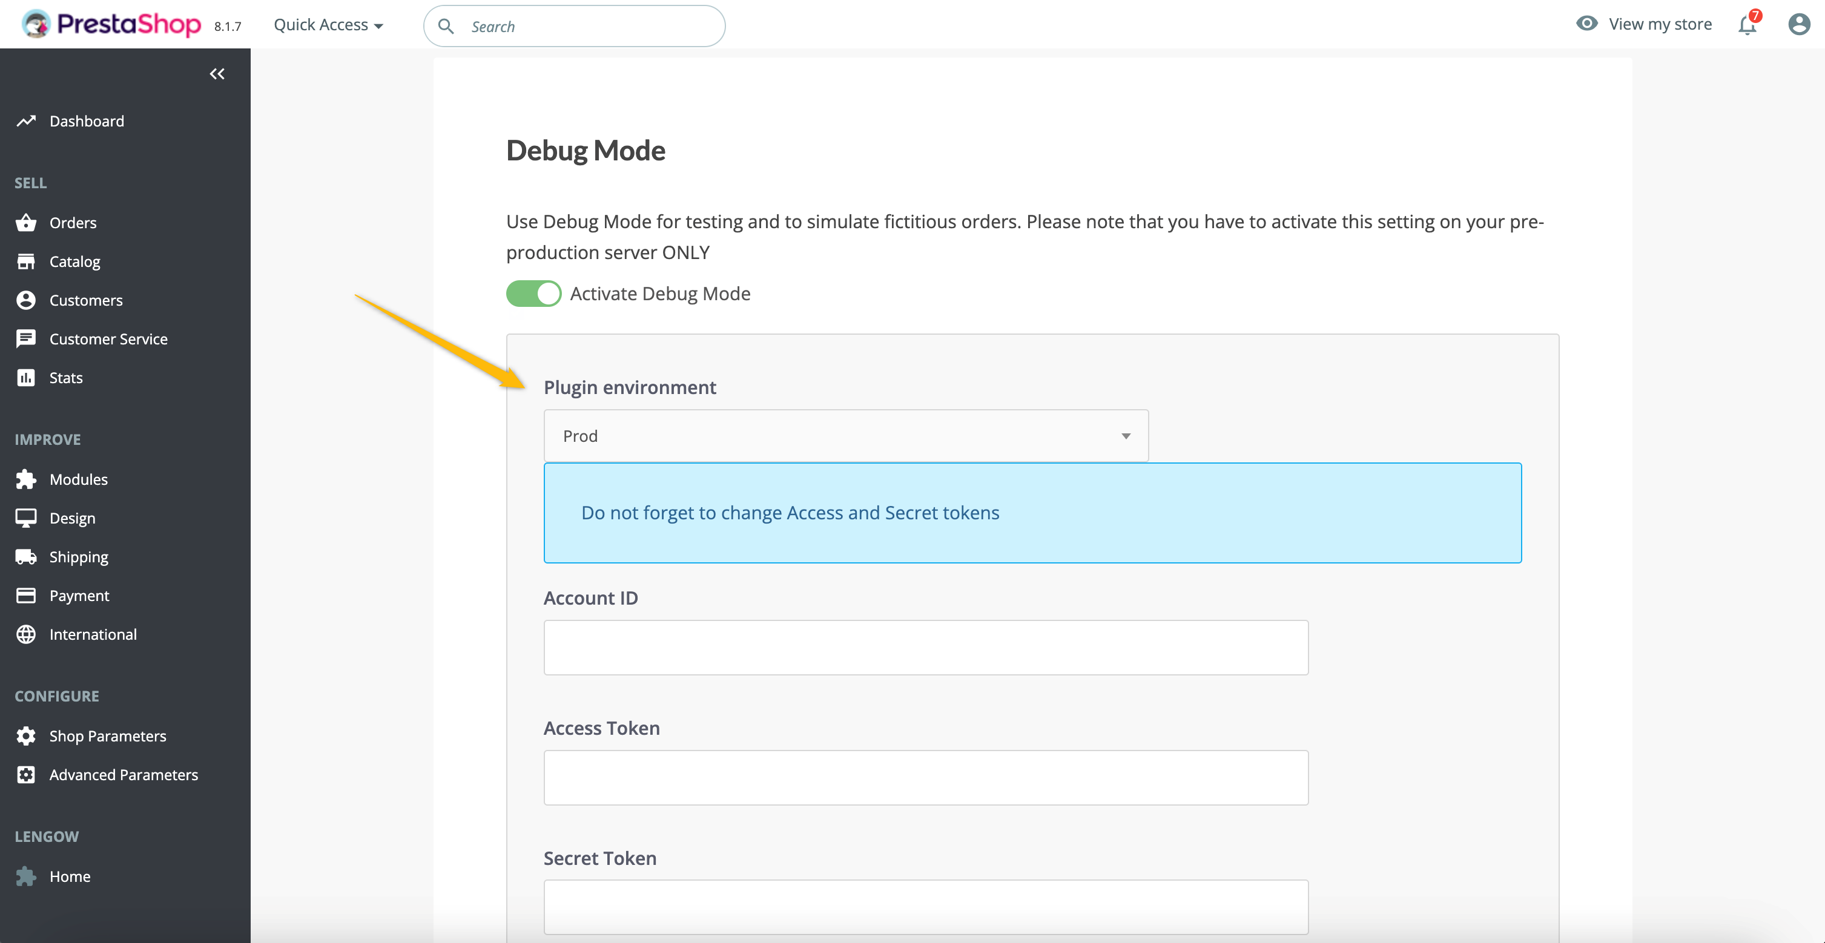This screenshot has height=943, width=1825.
Task: Click the Shipping truck icon
Action: tap(26, 557)
